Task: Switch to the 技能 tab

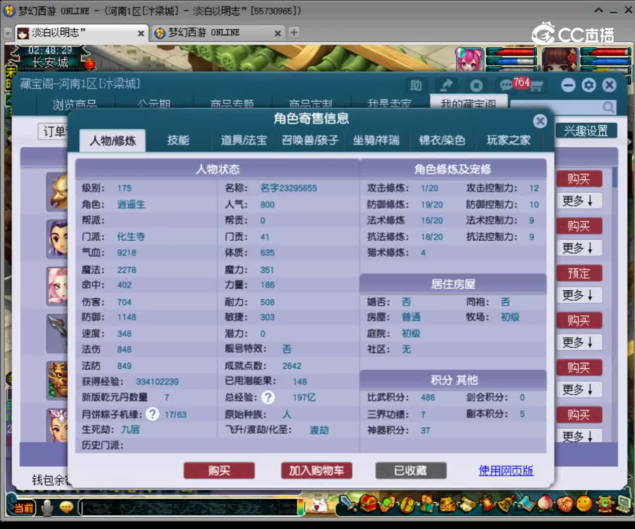Action: point(178,140)
